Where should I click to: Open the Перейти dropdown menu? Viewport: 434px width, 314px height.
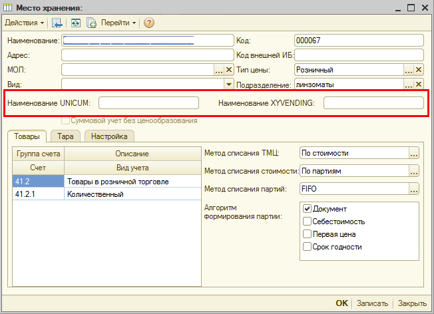click(x=118, y=23)
